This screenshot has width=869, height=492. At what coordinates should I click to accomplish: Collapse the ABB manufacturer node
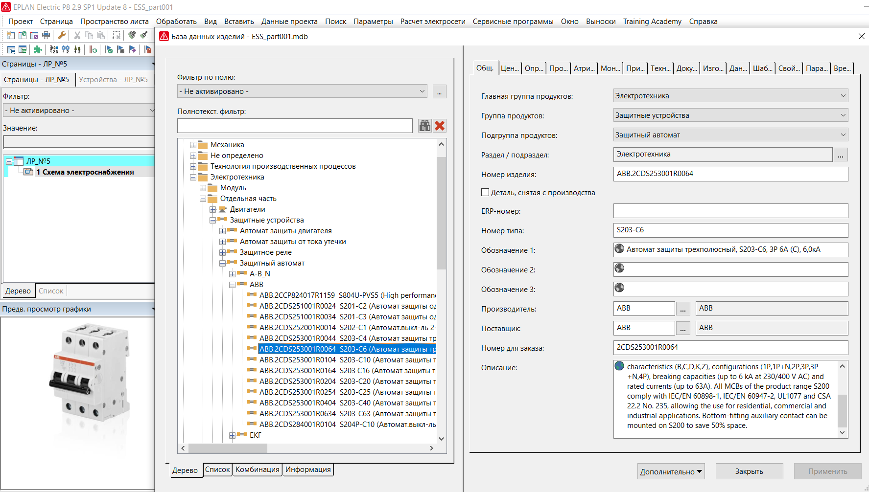[232, 285]
